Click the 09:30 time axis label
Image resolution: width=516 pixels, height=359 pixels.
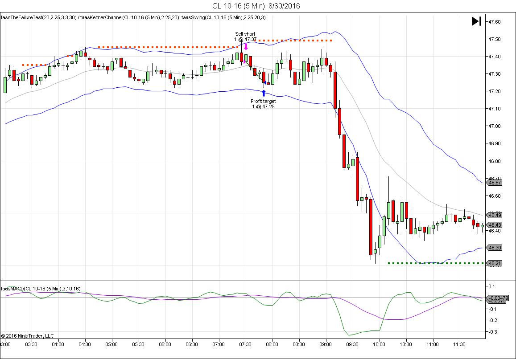pos(353,344)
